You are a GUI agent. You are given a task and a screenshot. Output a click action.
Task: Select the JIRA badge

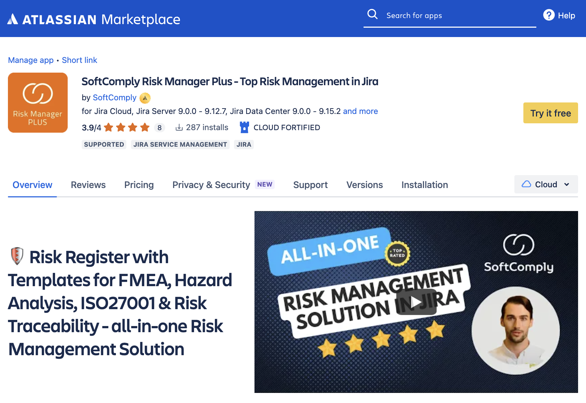click(x=244, y=144)
